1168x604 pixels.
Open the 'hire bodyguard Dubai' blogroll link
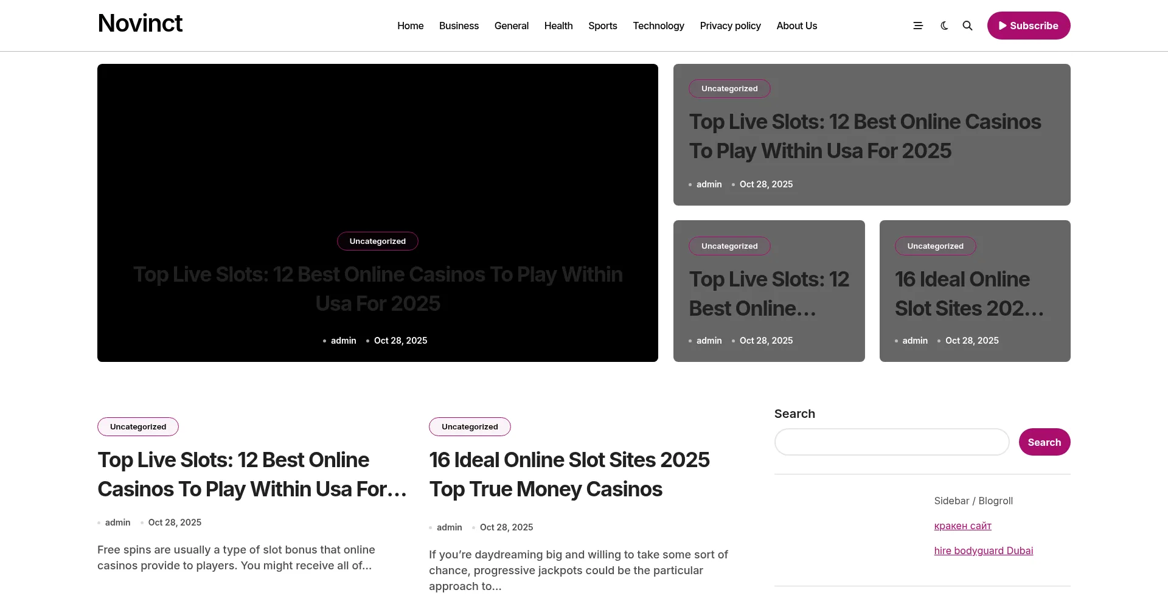coord(983,550)
